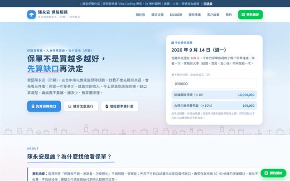Open 陳永安 保險服務 site title
This screenshot has height=181, width=290.
pos(53,12)
